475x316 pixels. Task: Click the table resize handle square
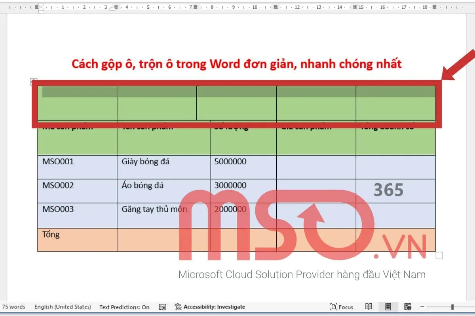pos(439,256)
